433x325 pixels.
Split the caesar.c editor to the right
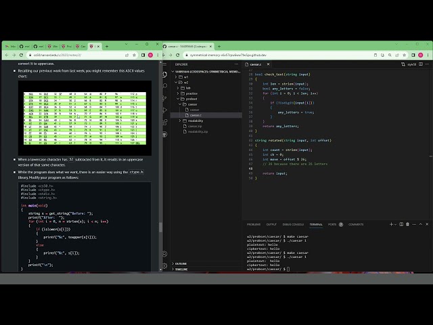click(421, 64)
